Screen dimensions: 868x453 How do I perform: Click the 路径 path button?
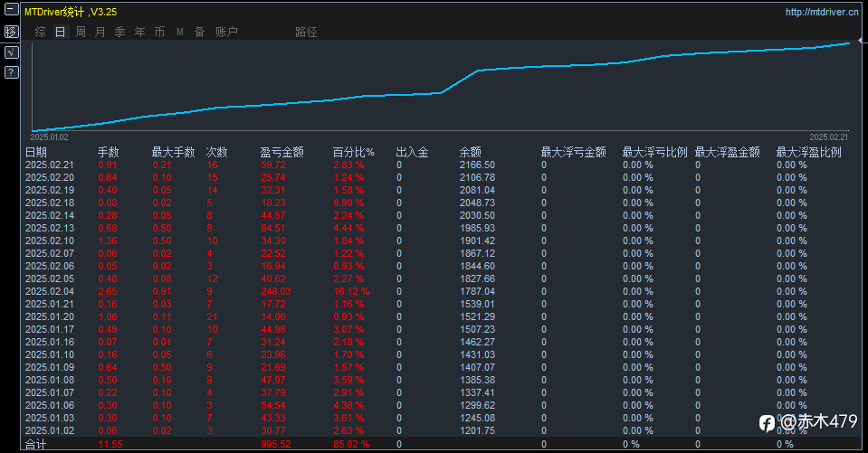click(306, 32)
